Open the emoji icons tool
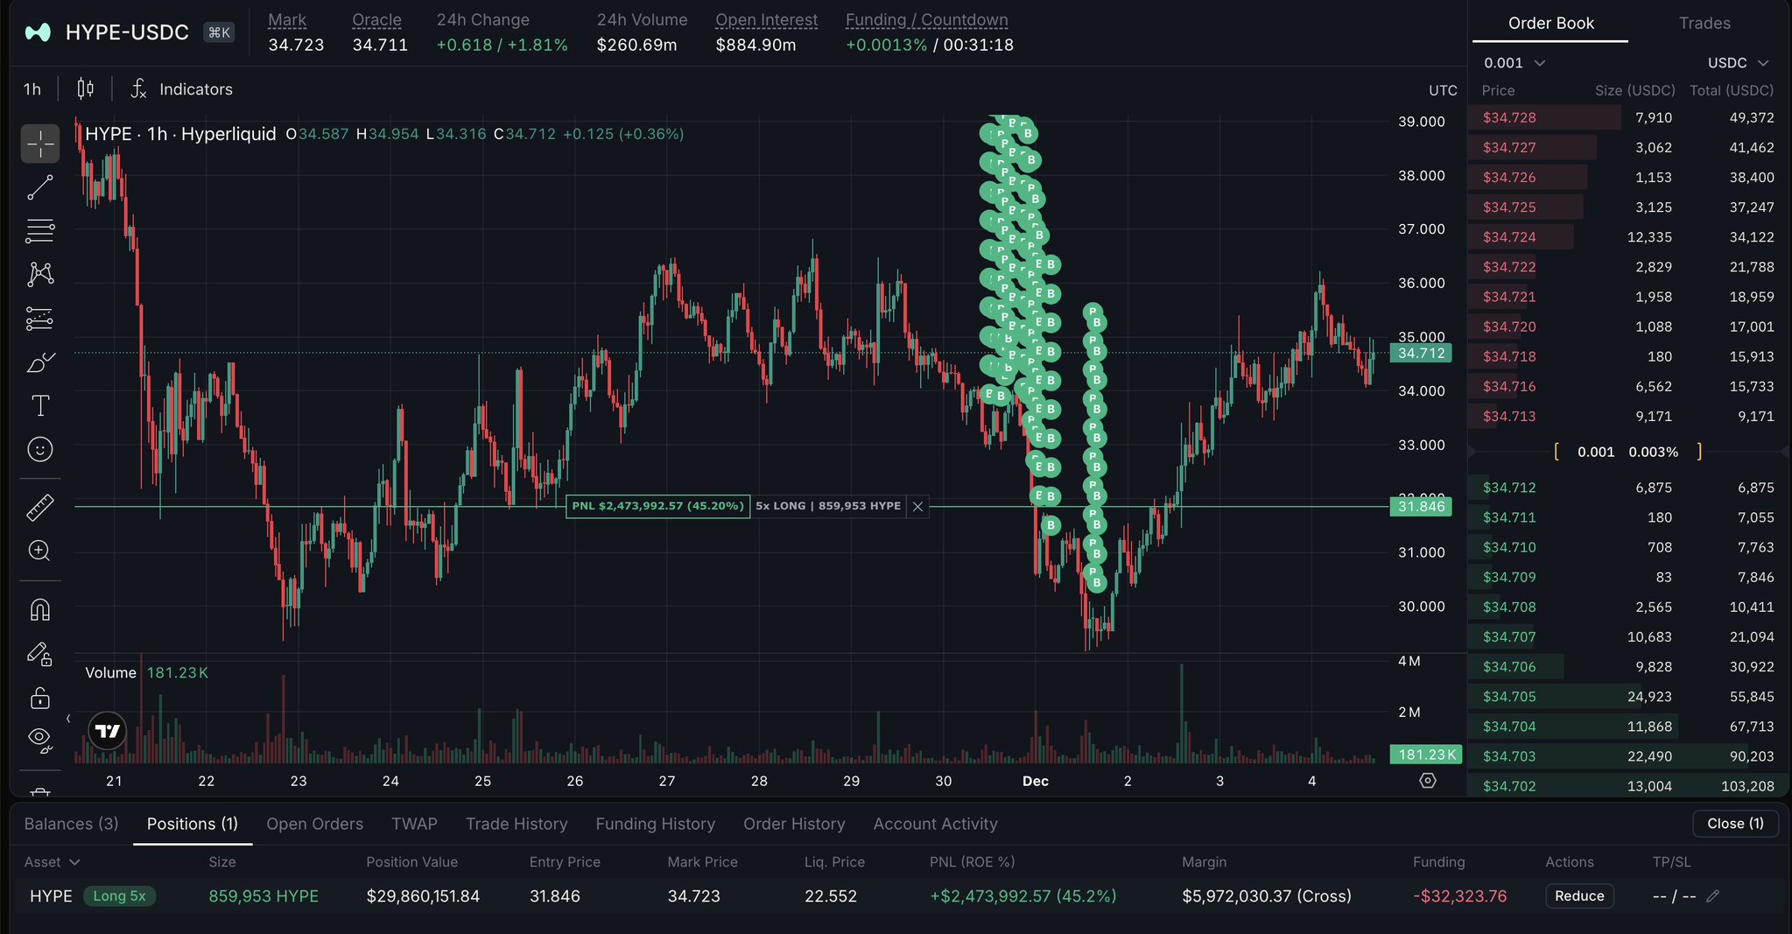1792x934 pixels. [x=40, y=450]
